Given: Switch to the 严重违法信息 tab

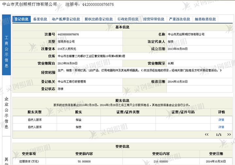Looking at the screenshot, I should pos(180,19).
